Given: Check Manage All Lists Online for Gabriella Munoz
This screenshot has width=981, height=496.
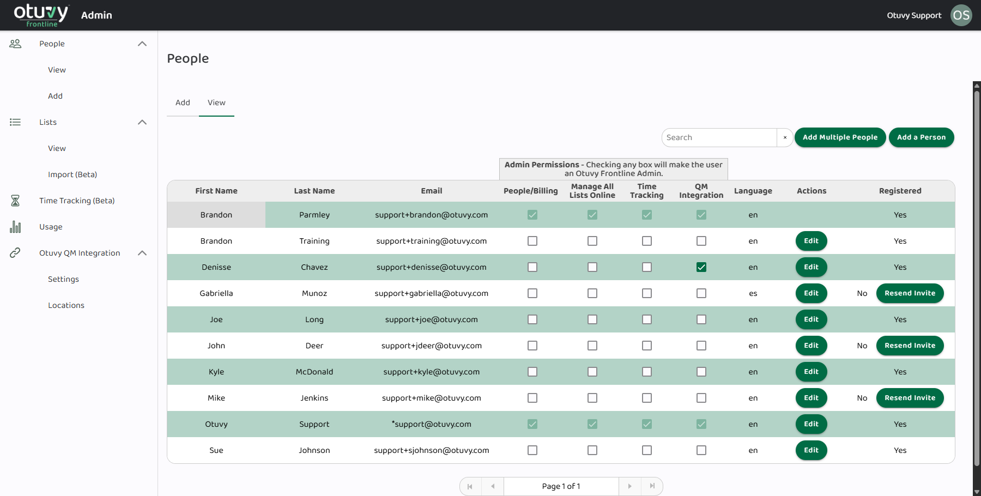Looking at the screenshot, I should pos(592,293).
